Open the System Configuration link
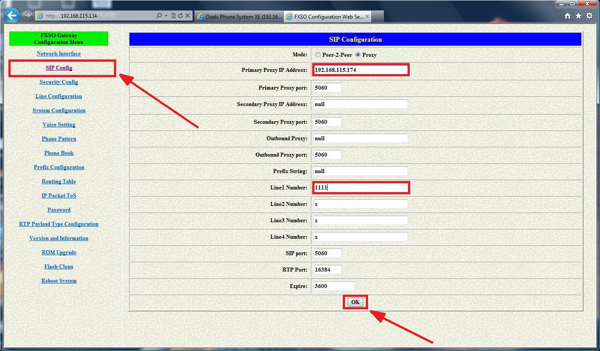The height and width of the screenshot is (351, 600). [x=59, y=110]
